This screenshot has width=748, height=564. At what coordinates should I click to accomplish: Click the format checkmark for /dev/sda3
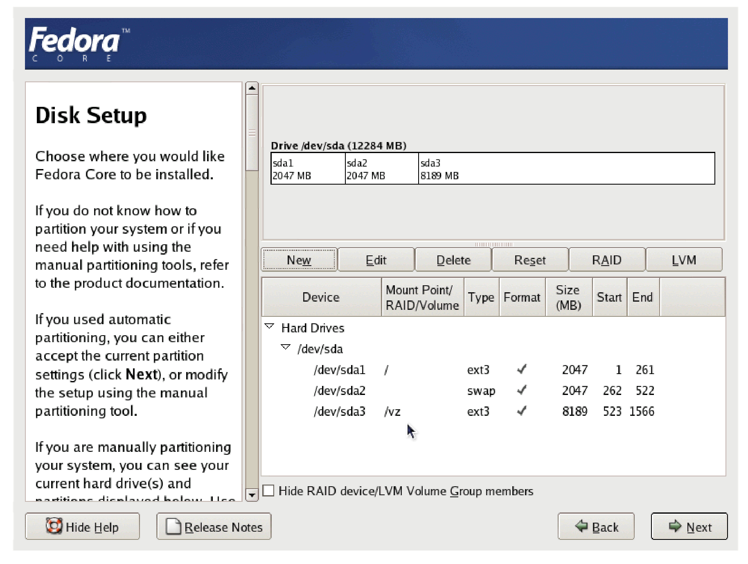pyautogui.click(x=522, y=411)
